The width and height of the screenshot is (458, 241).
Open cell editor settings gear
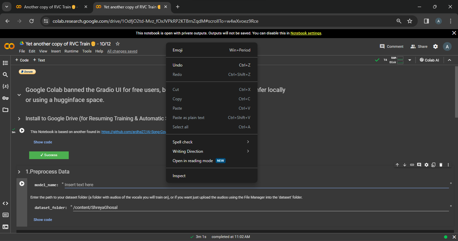[x=426, y=165]
